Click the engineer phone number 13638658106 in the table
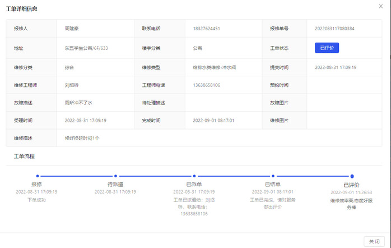391x248 pixels. pyautogui.click(x=206, y=85)
